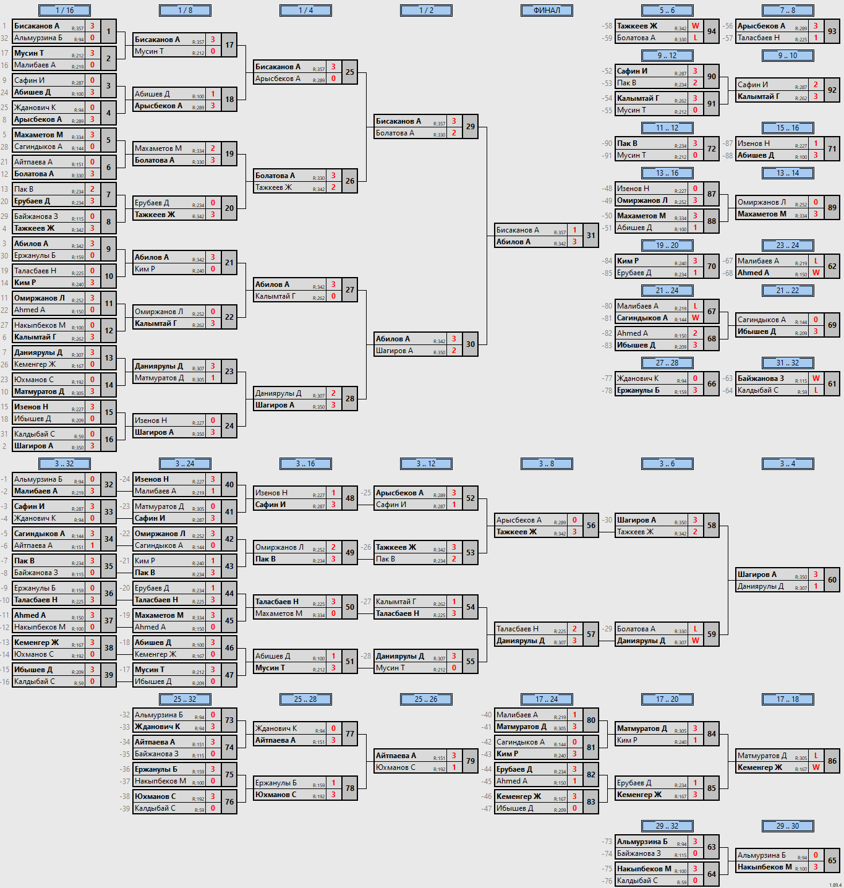Select the '9 .. 12' bracket header
The width and height of the screenshot is (844, 888).
coord(667,55)
